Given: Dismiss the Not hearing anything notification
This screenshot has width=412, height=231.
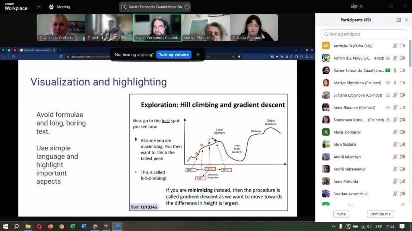Looking at the screenshot, I should (x=198, y=55).
